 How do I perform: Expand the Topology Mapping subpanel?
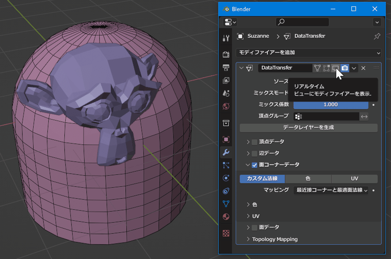pos(248,239)
